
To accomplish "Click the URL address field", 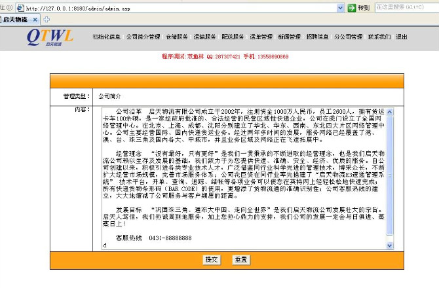I will (x=180, y=8).
